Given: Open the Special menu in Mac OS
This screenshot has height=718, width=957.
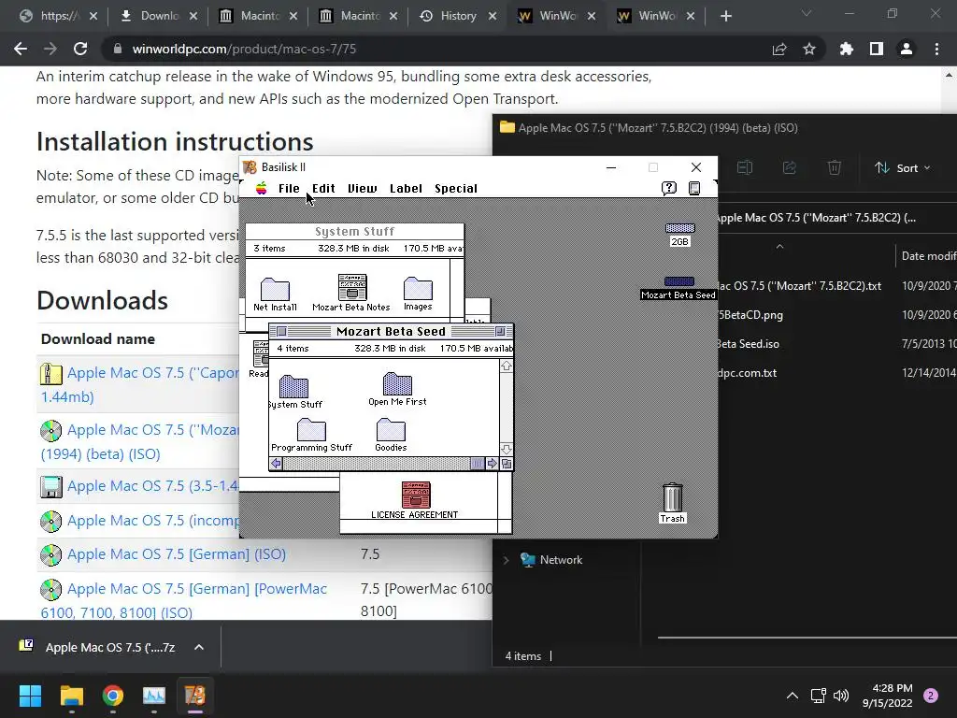Looking at the screenshot, I should coord(456,189).
